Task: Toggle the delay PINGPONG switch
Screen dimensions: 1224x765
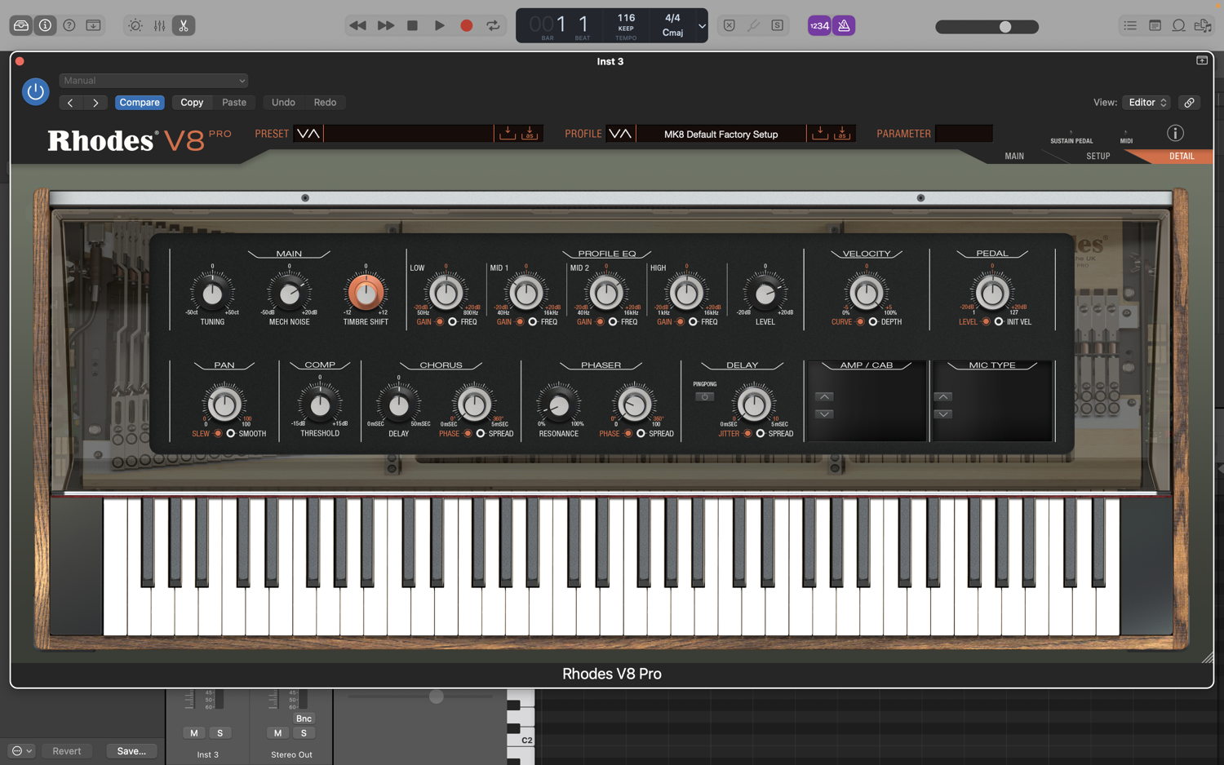Action: (x=704, y=397)
